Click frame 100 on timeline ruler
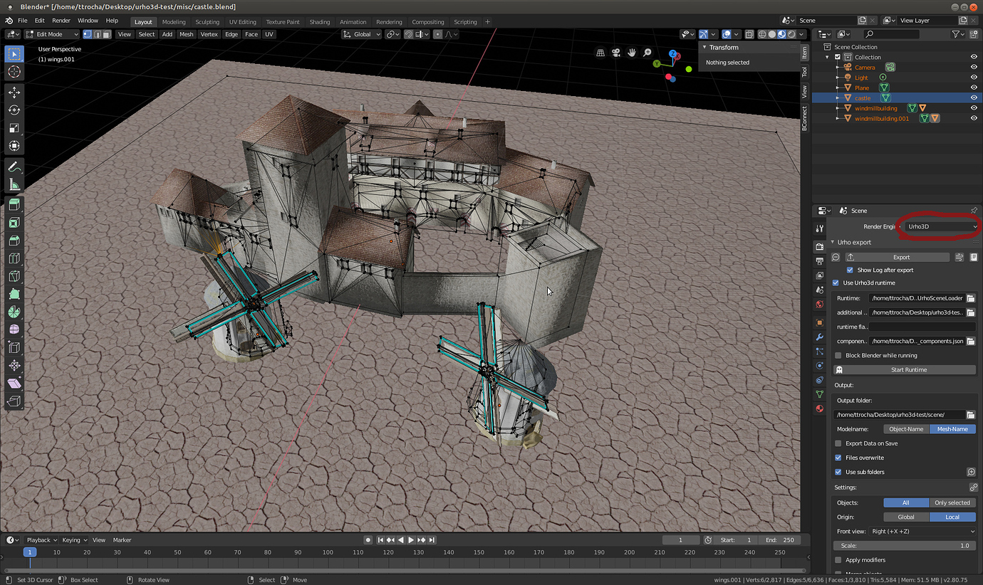This screenshot has width=983, height=585. click(327, 552)
